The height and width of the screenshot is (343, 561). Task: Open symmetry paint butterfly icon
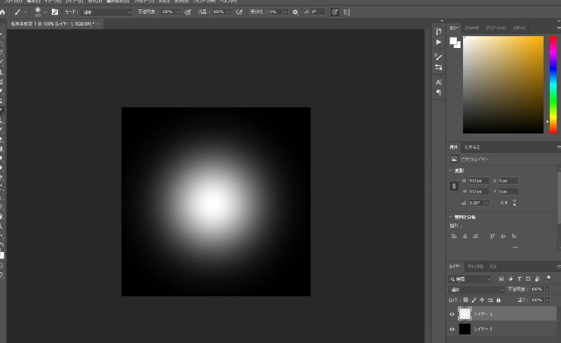pyautogui.click(x=347, y=12)
